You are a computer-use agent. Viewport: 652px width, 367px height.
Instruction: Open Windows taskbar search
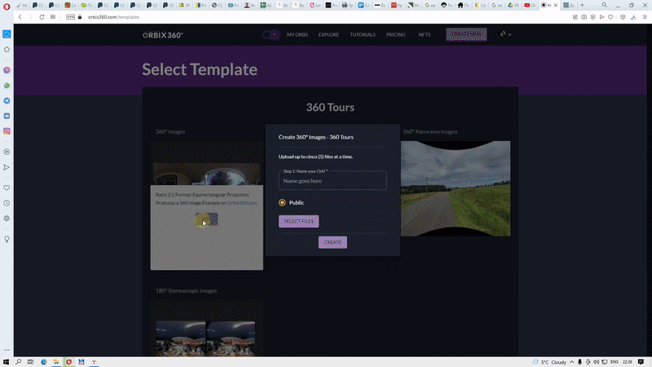coord(18,362)
